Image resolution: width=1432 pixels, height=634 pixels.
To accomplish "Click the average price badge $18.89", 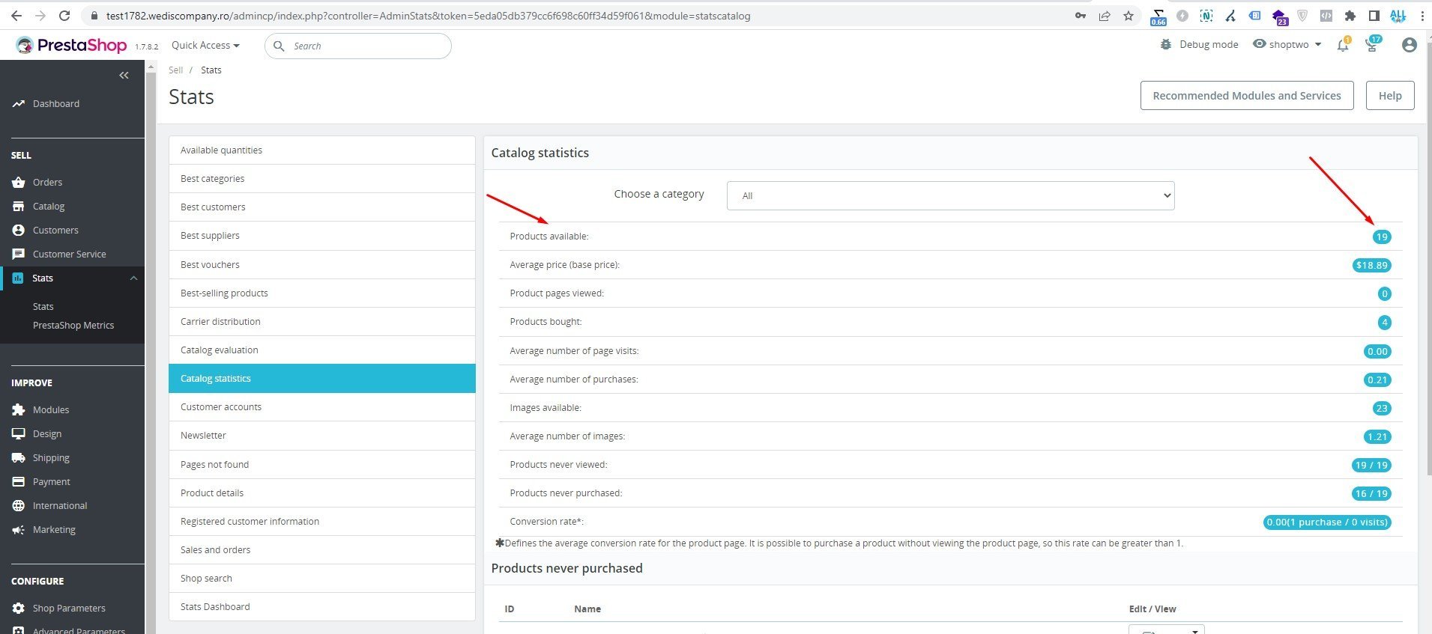I will tap(1372, 265).
